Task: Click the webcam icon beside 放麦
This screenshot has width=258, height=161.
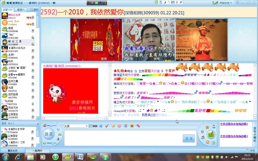Action: (x=58, y=139)
